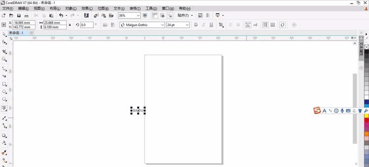369x167 pixels.
Task: Select the Parallel Dimension tool
Action: tap(4, 118)
